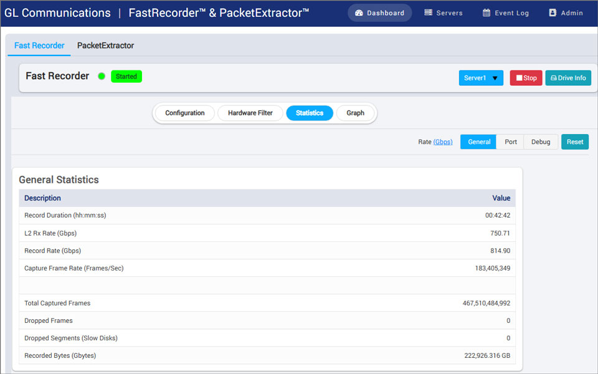Viewport: 598px width, 374px height.
Task: Click the Value column header
Action: [501, 198]
